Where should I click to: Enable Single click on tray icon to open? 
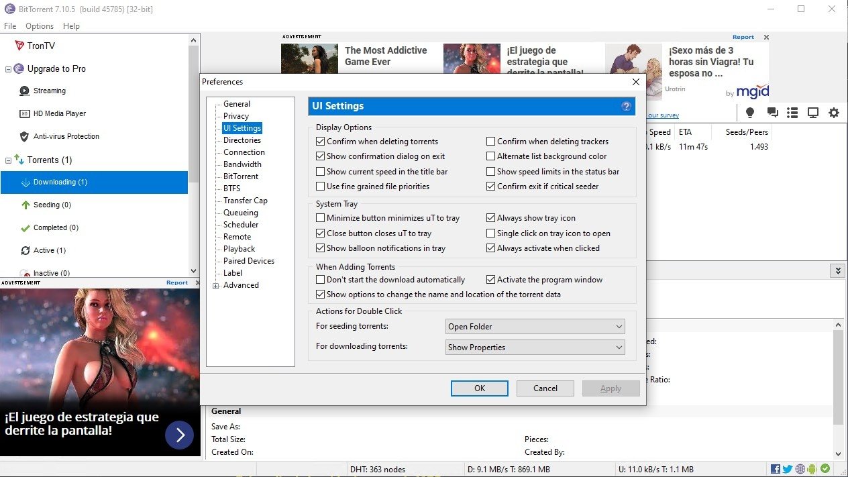(491, 233)
